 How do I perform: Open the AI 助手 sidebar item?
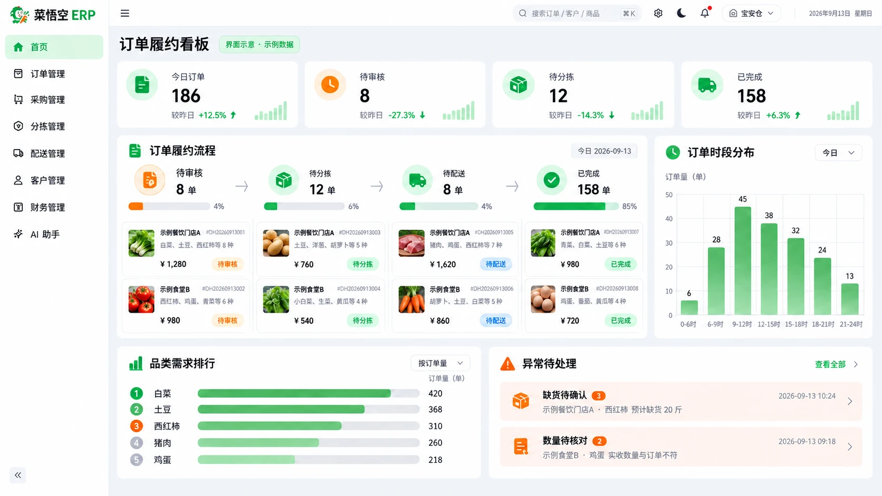54,234
